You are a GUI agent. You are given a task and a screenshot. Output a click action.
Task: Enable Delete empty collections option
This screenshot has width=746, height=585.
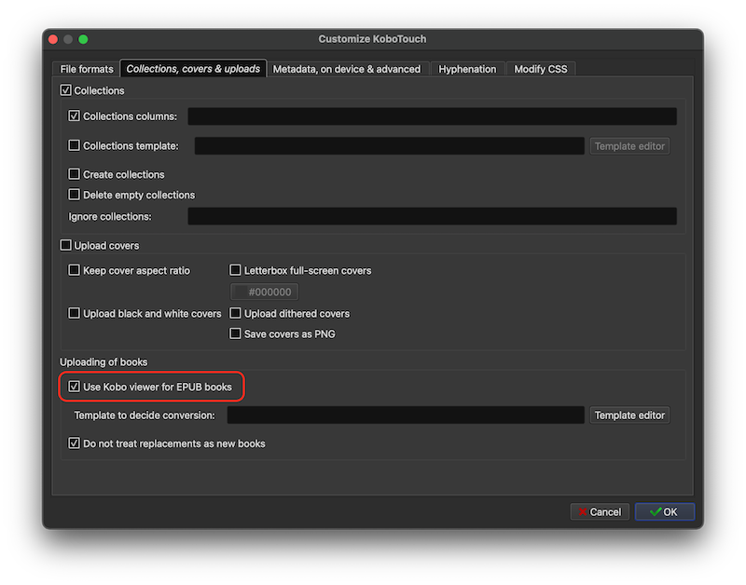tap(75, 195)
